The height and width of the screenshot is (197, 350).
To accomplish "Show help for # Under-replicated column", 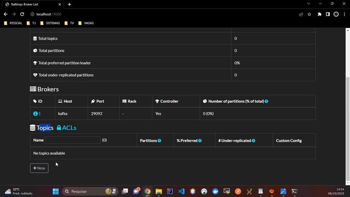I will click(x=254, y=141).
